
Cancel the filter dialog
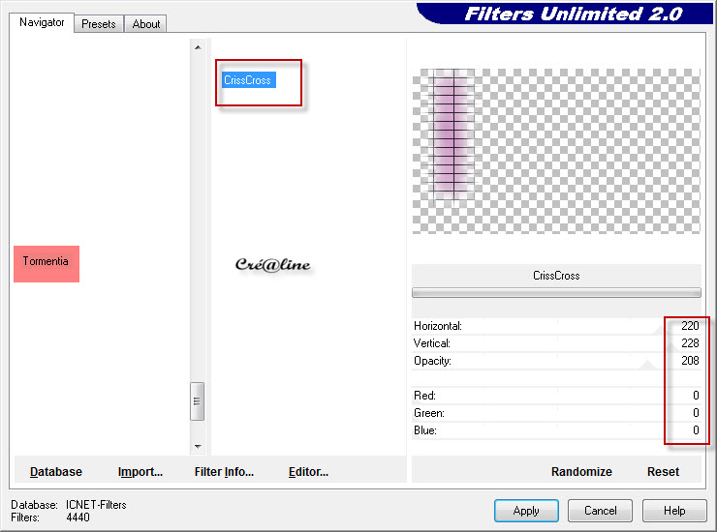pos(600,511)
